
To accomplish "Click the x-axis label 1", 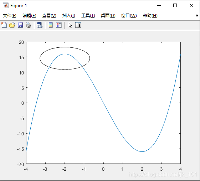I will [123, 169].
